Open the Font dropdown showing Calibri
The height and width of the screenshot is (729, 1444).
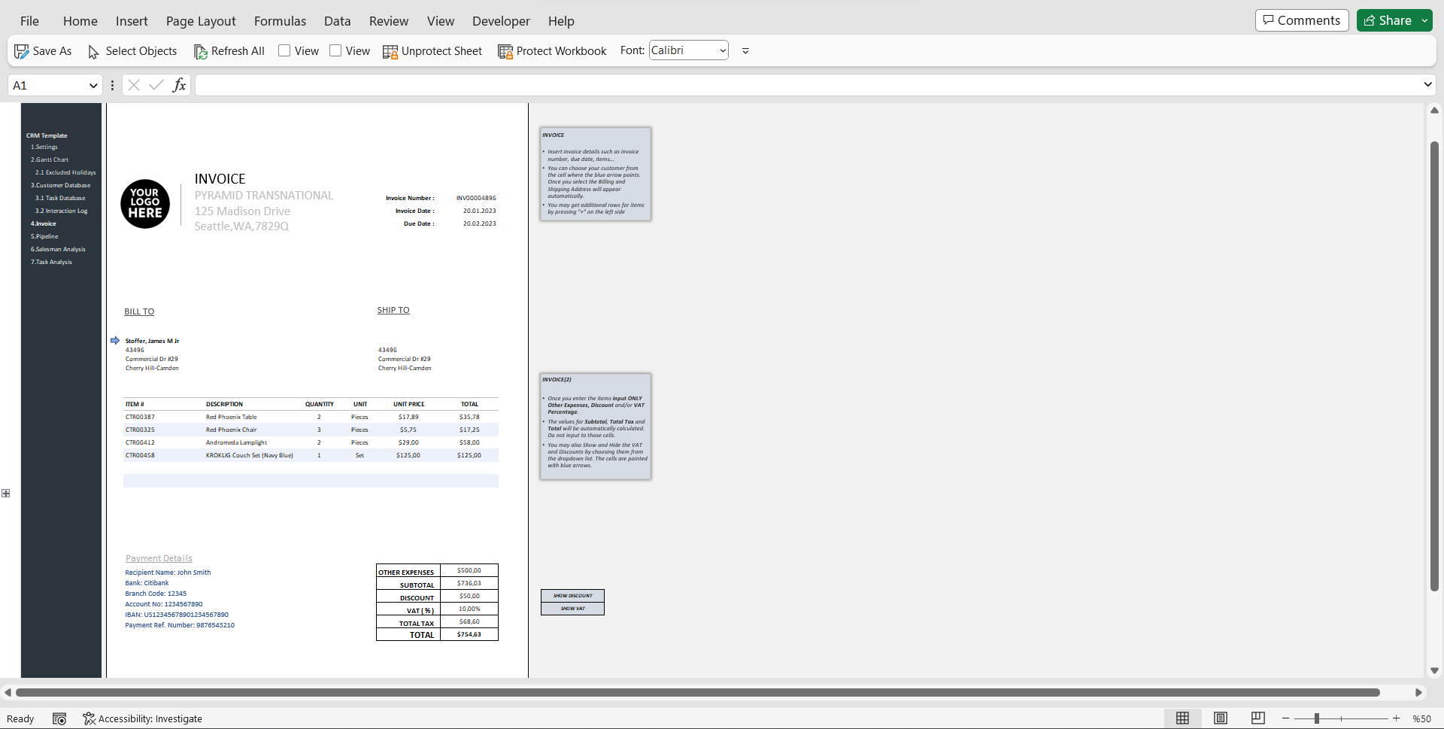click(688, 50)
